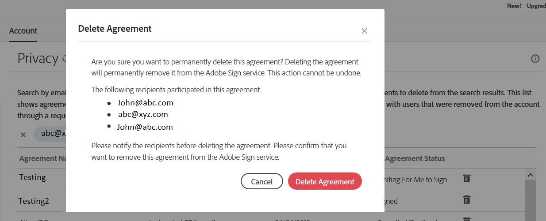This screenshot has height=221, width=546.
Task: Click the trash icon for Testing agreement
Action: tap(466, 178)
